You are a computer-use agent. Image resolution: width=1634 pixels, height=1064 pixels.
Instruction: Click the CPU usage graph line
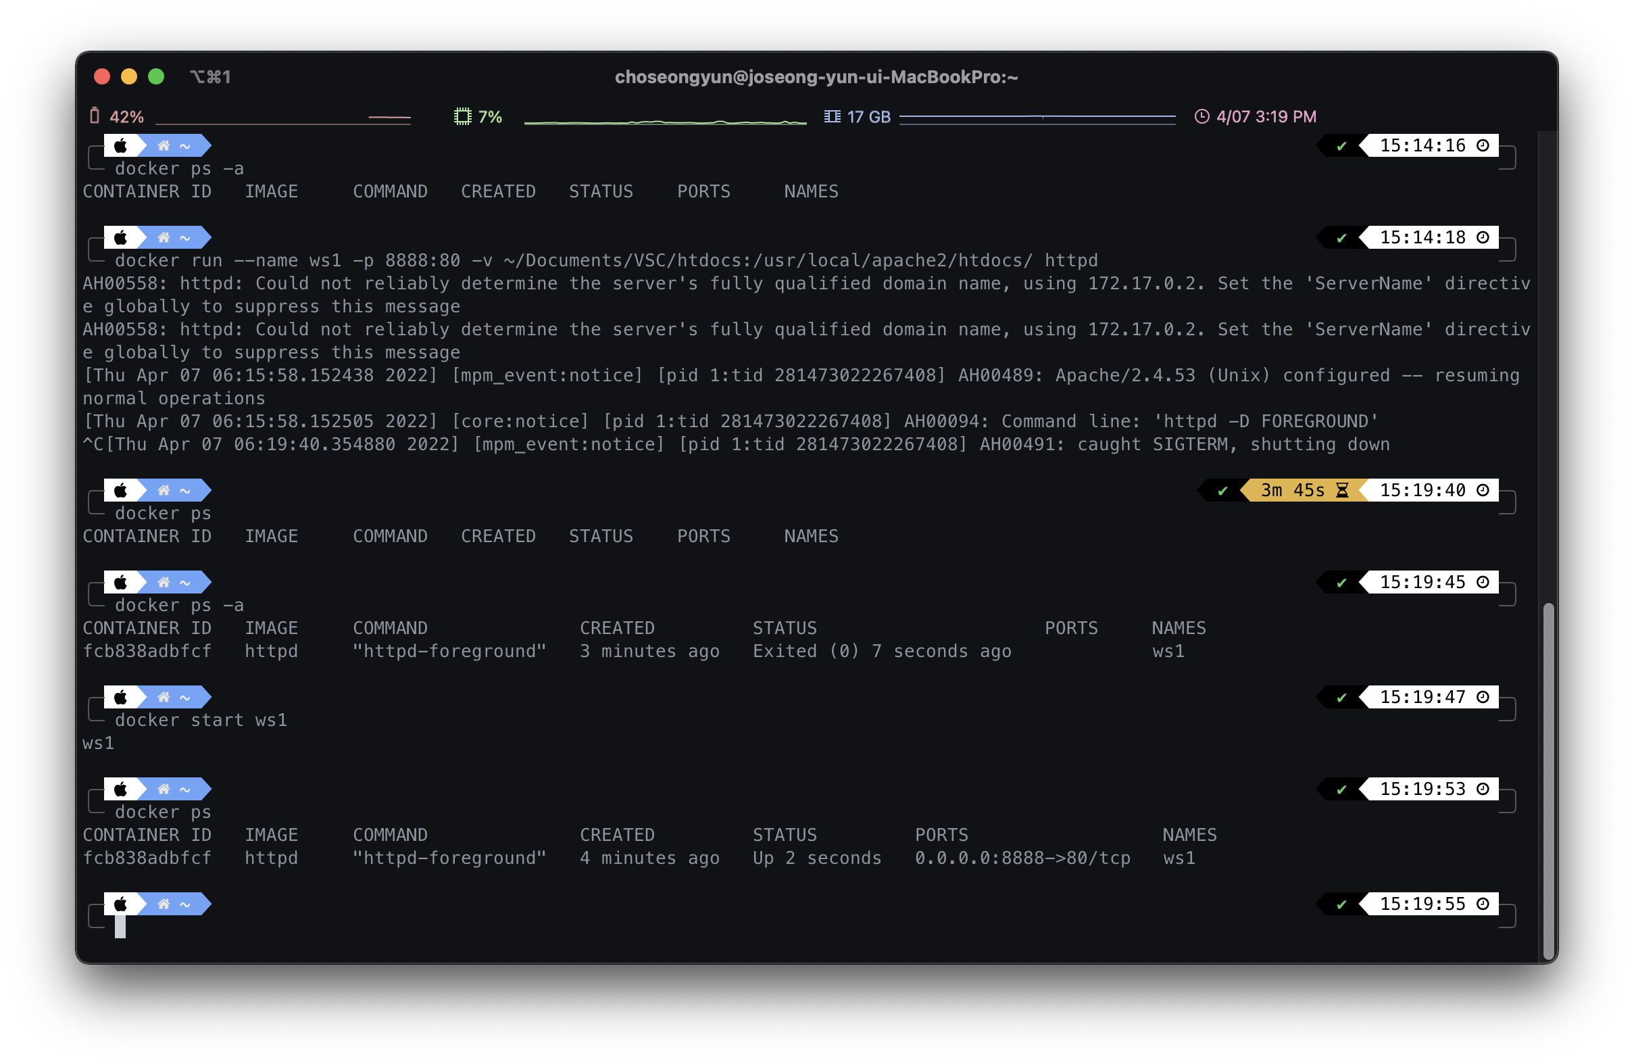point(664,122)
